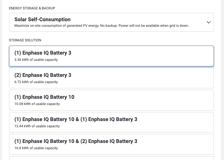Viewport: 224px width, 160px height.
Task: Click the 'Solar Self-Consumption' heading text
Action: pyautogui.click(x=42, y=19)
